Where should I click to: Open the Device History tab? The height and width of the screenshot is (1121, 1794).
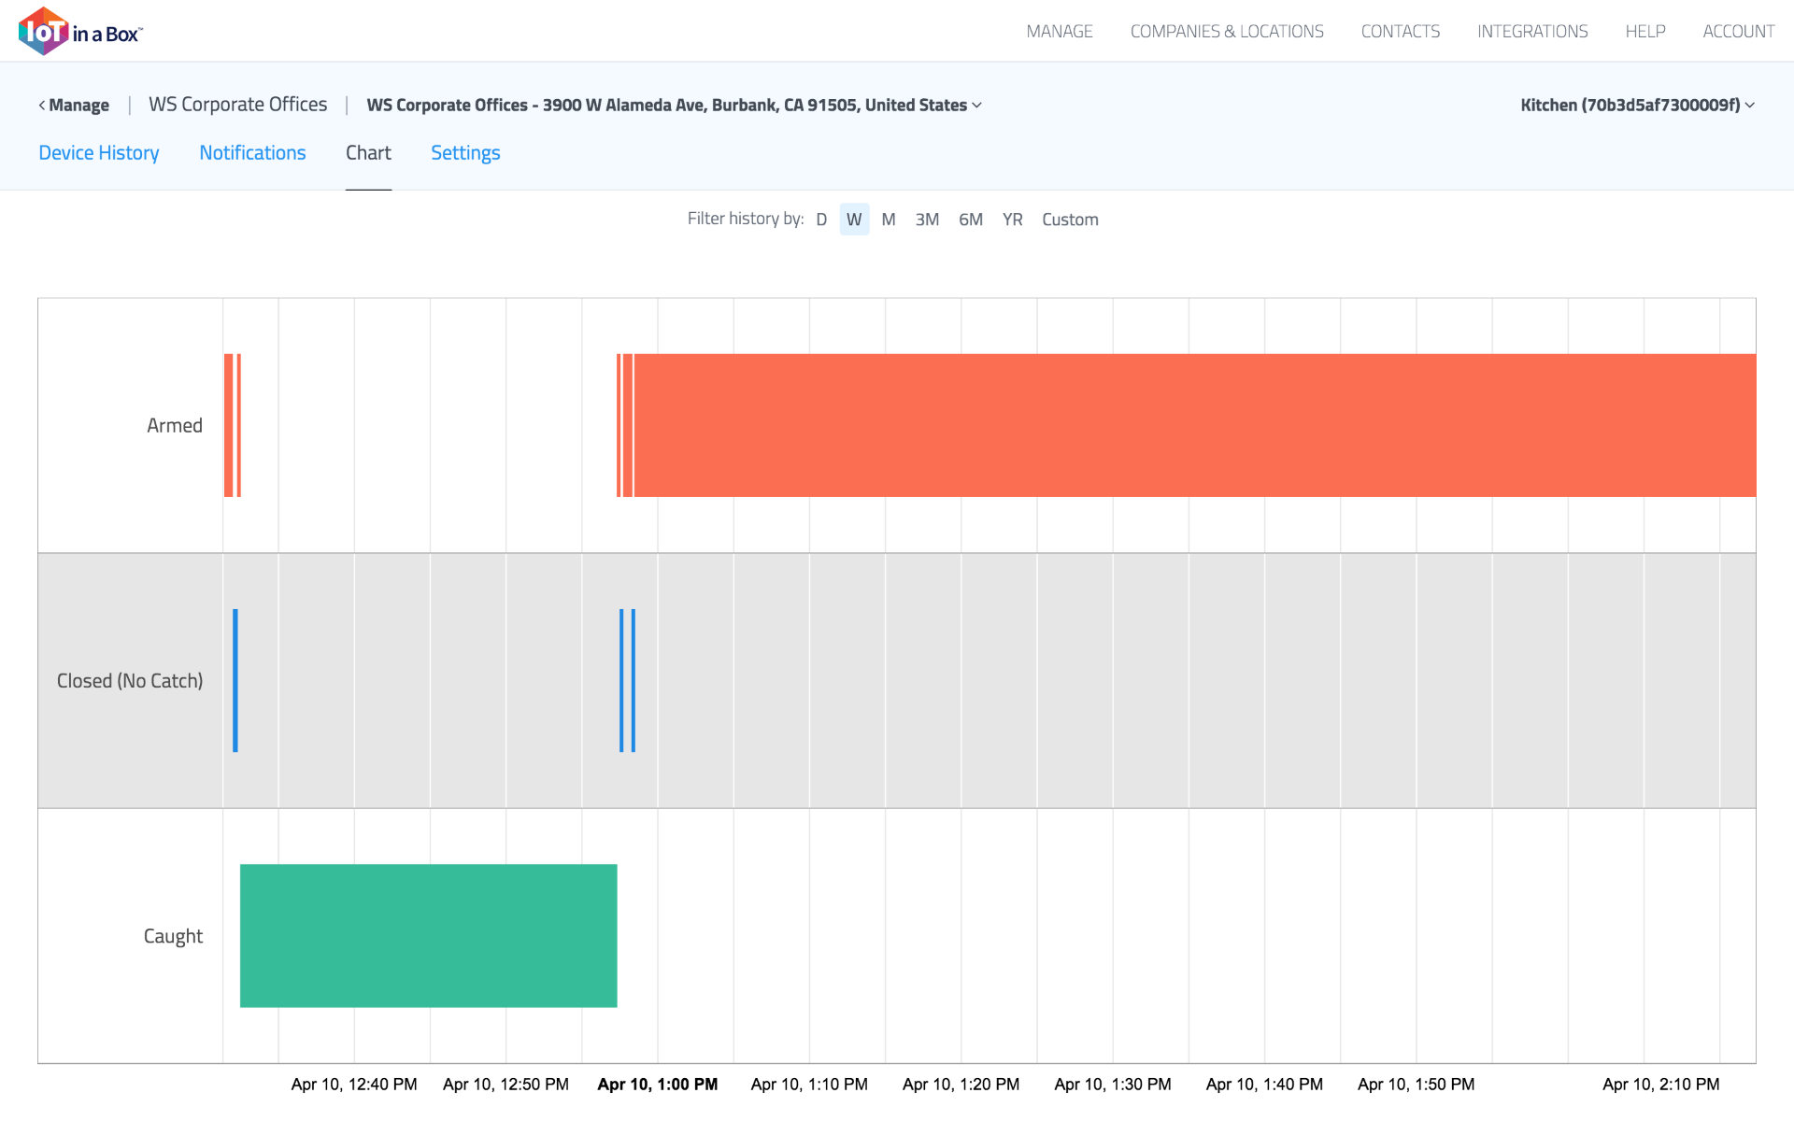coord(98,152)
